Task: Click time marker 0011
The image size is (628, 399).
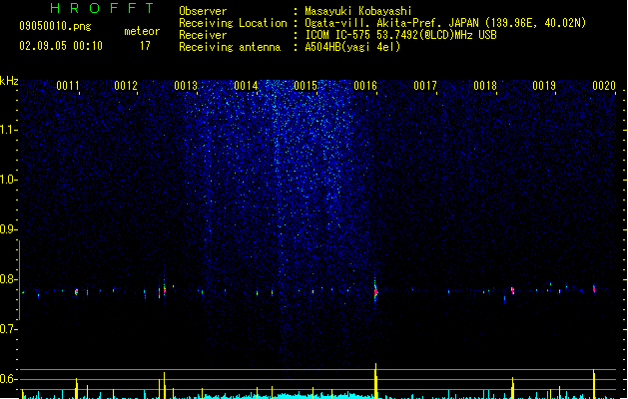Action: (x=68, y=86)
